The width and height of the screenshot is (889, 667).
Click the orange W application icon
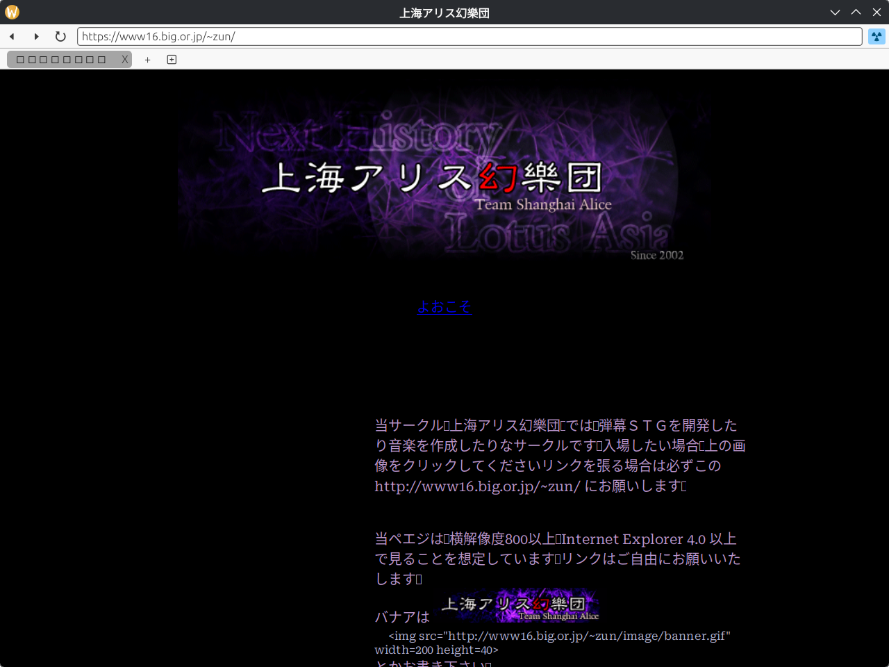coord(12,12)
